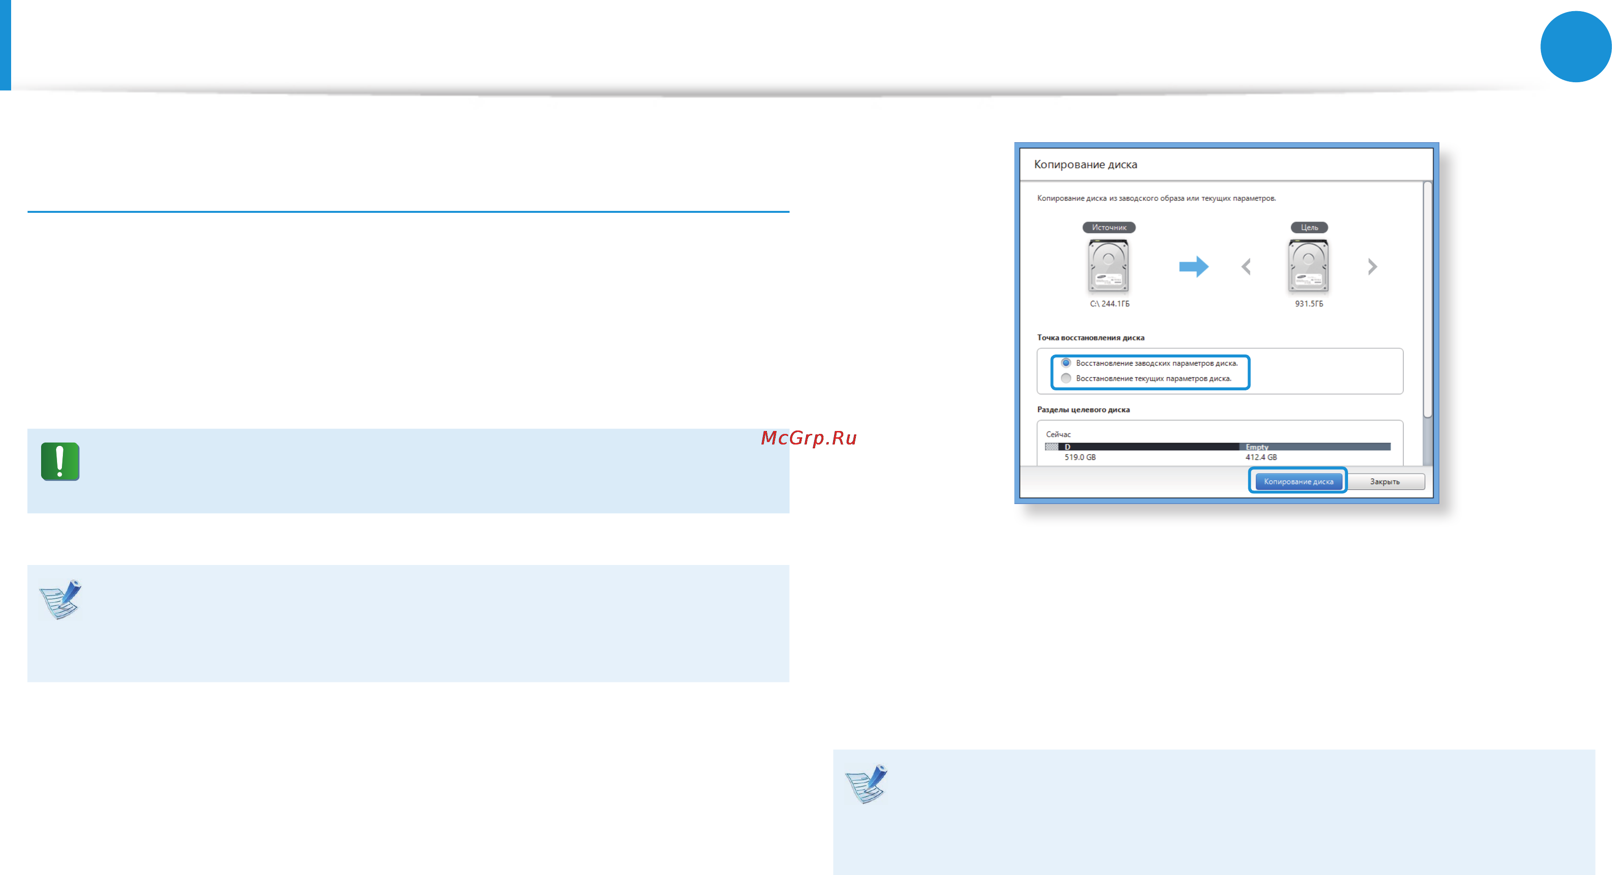Enable Восстановление текущих параметров диска option
Screen dimensions: 1612x875
coord(1066,378)
